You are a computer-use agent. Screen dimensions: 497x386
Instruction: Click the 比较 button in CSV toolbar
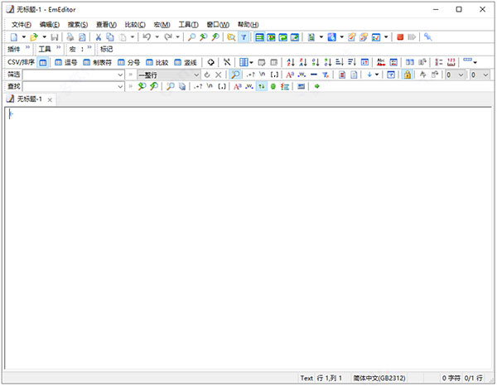[x=157, y=62]
